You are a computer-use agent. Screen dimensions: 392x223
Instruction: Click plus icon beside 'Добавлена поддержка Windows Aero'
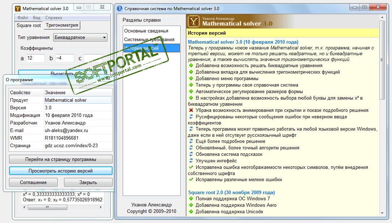pos(191,205)
